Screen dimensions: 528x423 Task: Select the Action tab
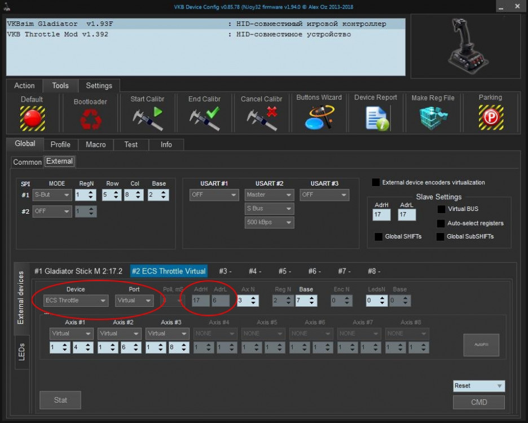pos(24,86)
